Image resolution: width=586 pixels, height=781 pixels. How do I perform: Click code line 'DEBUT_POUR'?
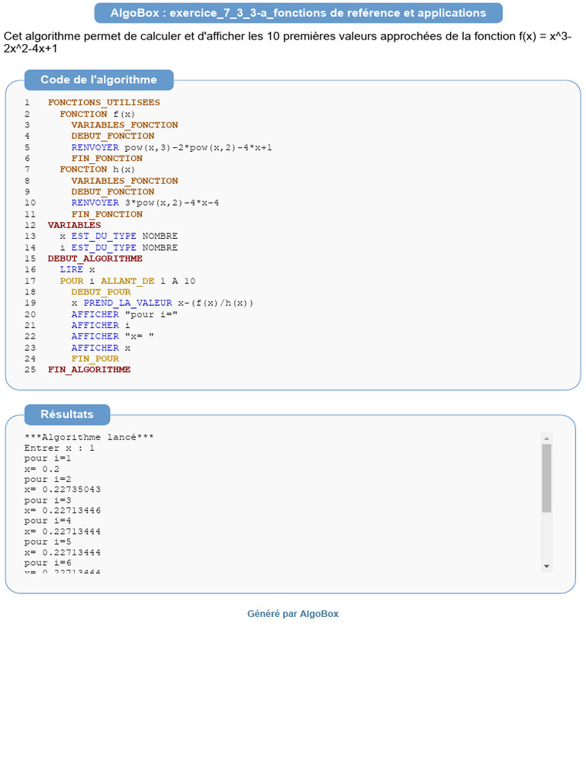[101, 292]
